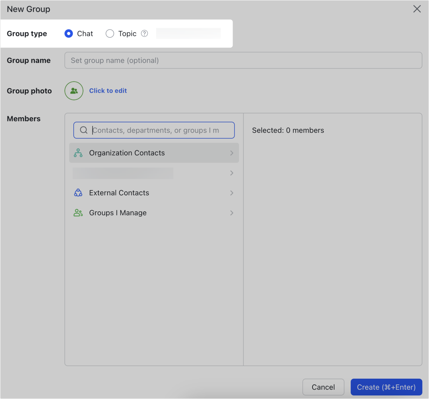This screenshot has width=429, height=399.
Task: Open the Groups I Manage list entry
Action: tap(154, 213)
